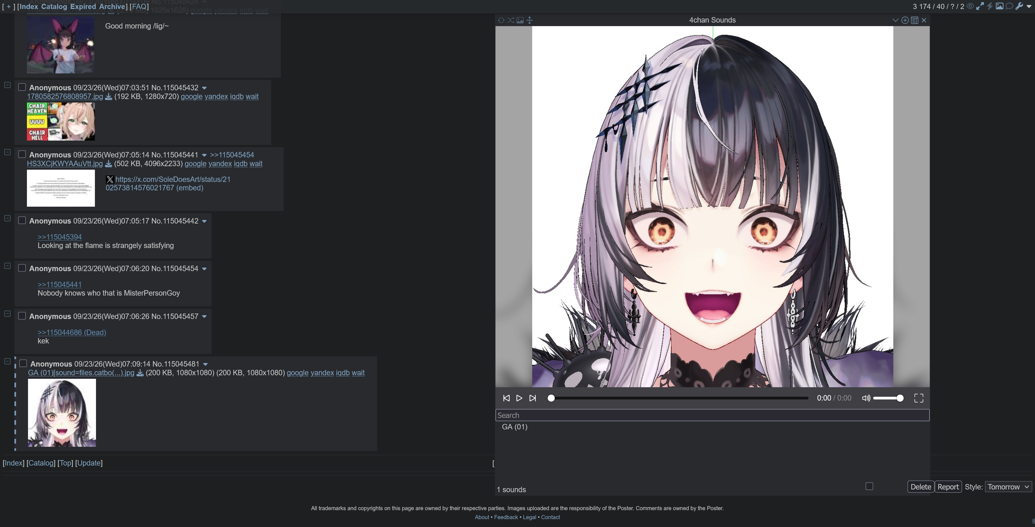Open the Catalog link in top navigation

pos(54,7)
